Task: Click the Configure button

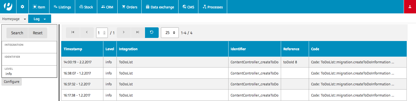Action: 12,82
